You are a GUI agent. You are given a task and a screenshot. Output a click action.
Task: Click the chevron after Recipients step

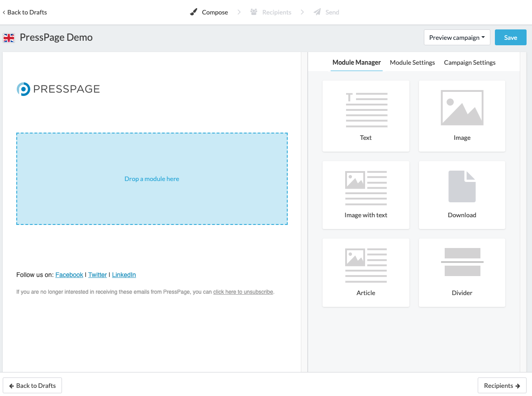302,12
